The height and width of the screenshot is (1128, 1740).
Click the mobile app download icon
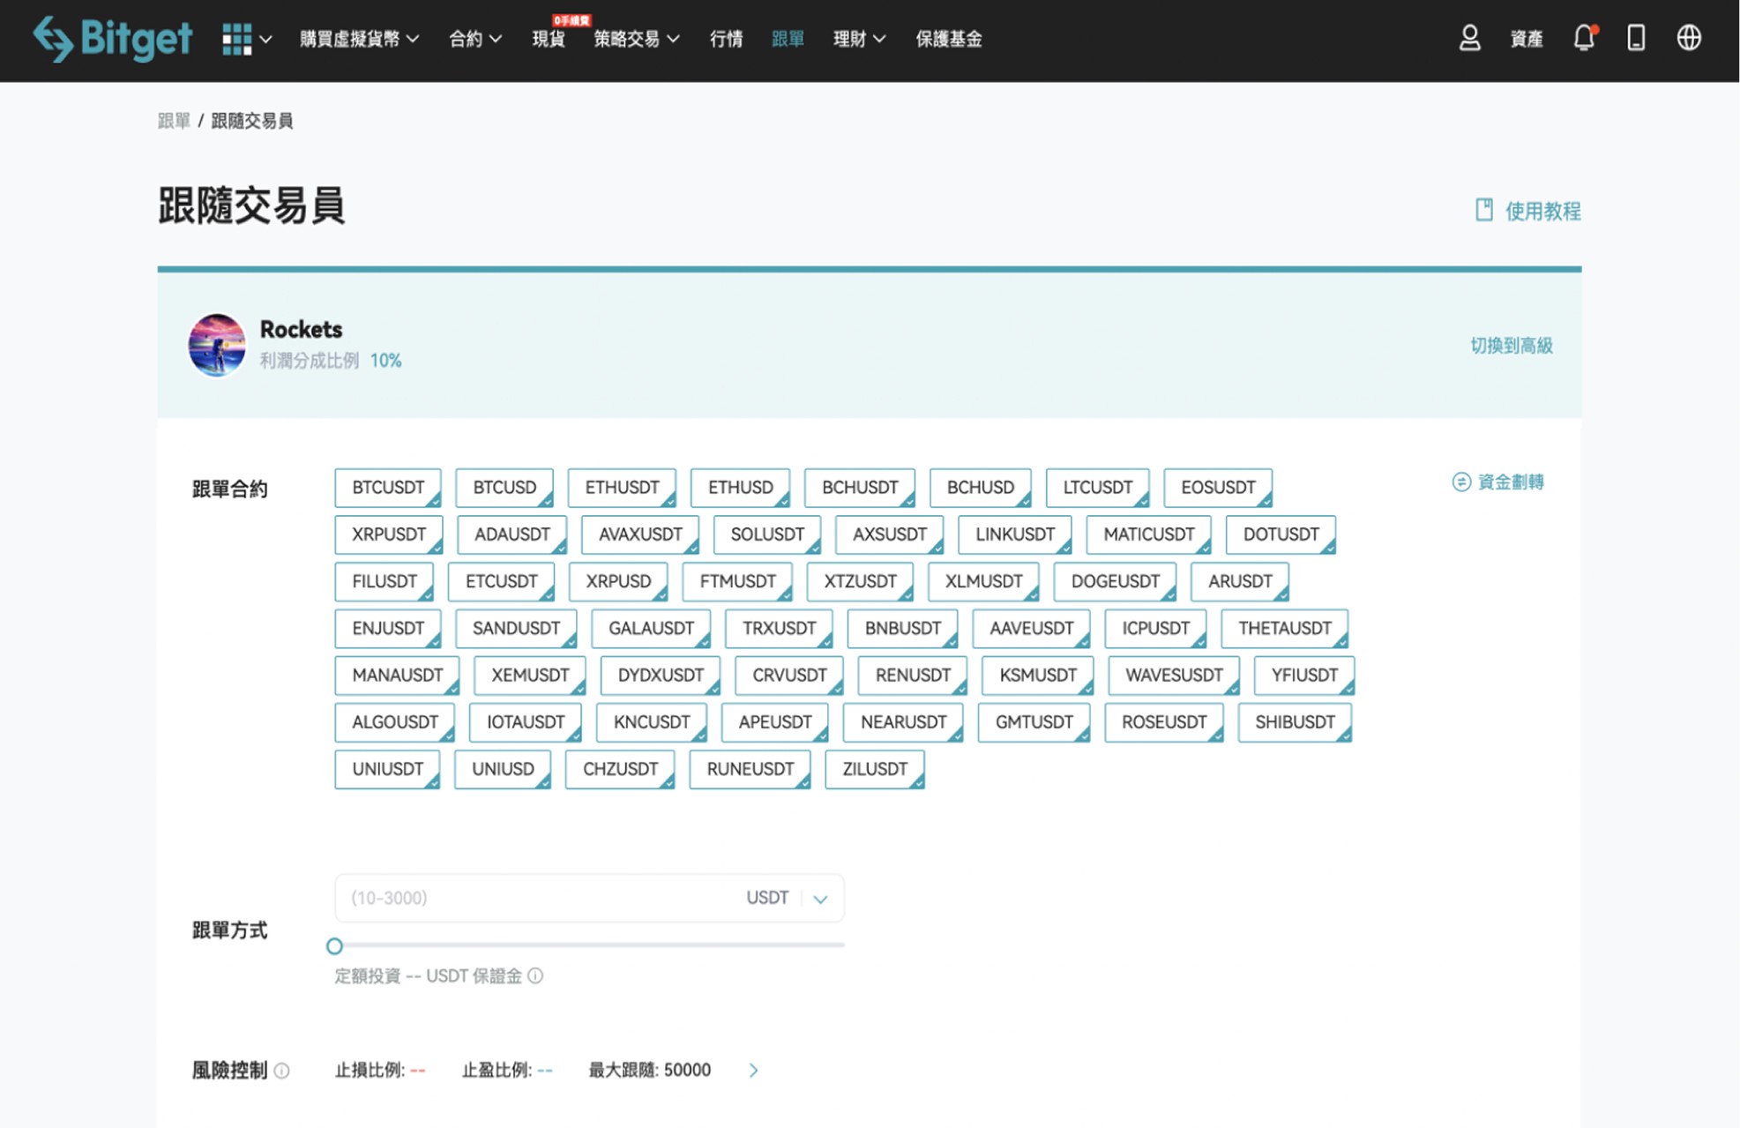click(x=1636, y=38)
